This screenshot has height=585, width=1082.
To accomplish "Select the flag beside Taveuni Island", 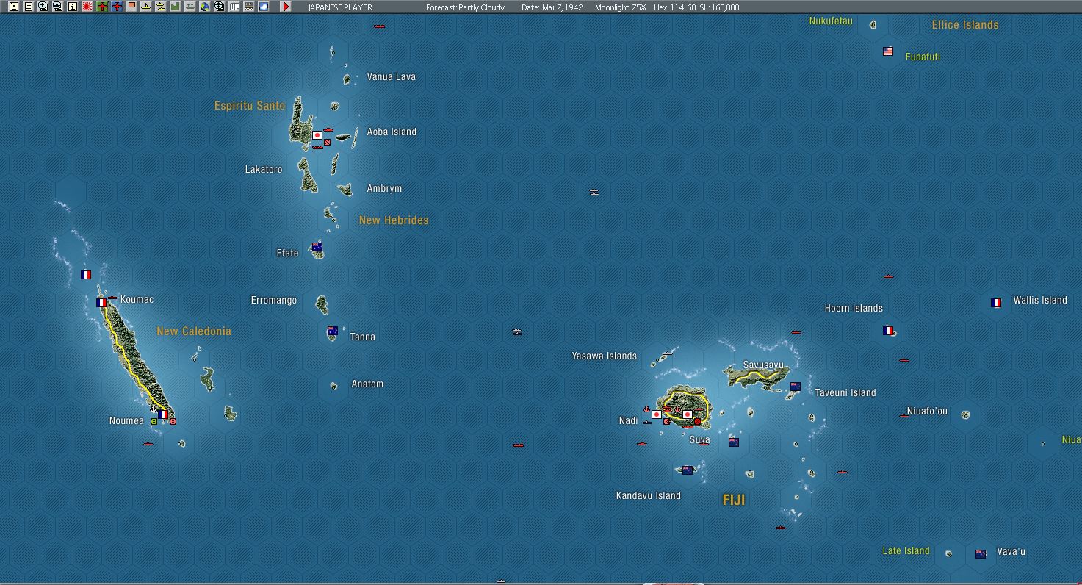I will coord(796,387).
